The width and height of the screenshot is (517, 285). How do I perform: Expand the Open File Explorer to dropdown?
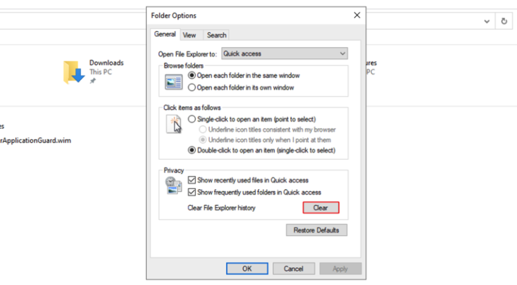click(x=284, y=53)
